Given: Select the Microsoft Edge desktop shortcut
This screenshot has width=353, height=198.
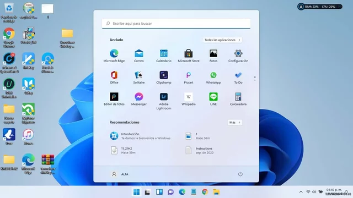Looking at the screenshot, I should click(28, 164).
